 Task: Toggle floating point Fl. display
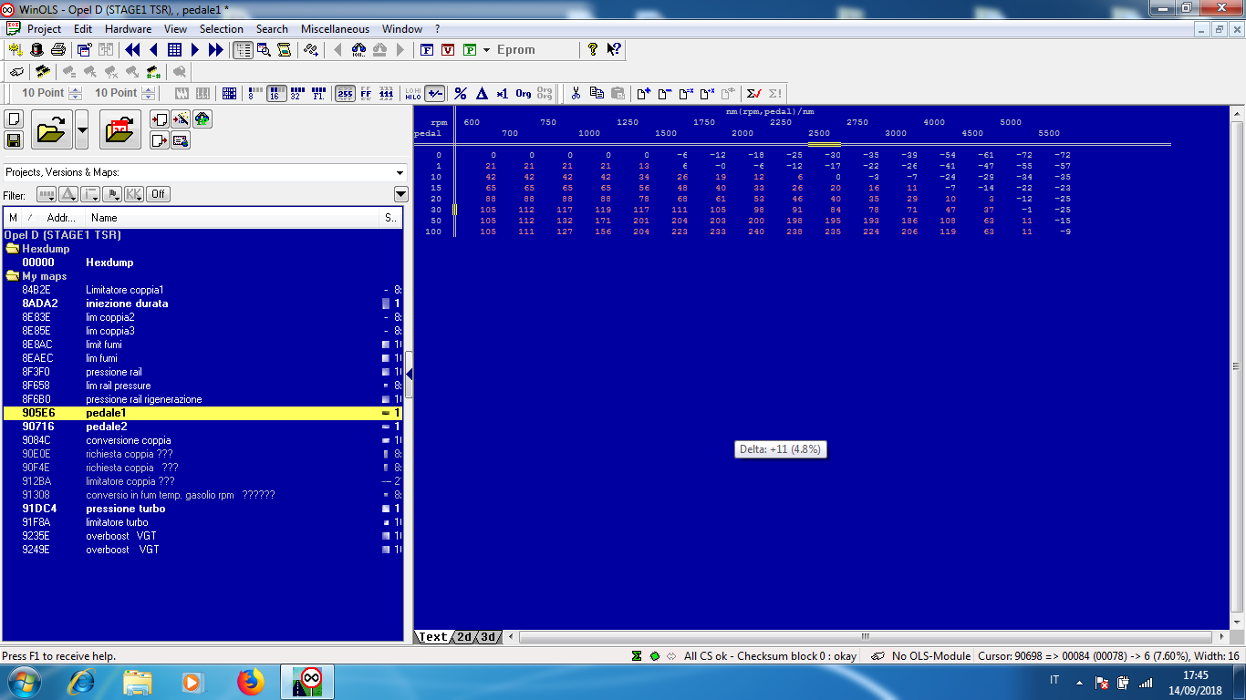tap(318, 93)
